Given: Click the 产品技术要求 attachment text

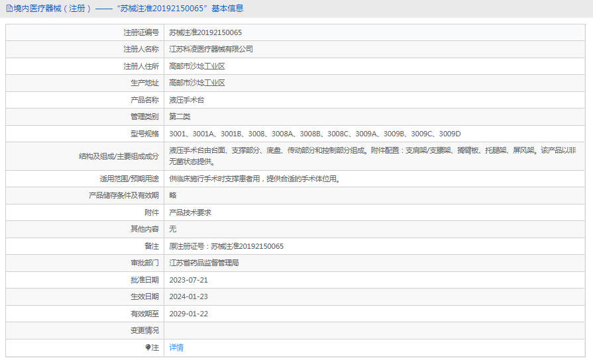Looking at the screenshot, I should pos(190,212).
